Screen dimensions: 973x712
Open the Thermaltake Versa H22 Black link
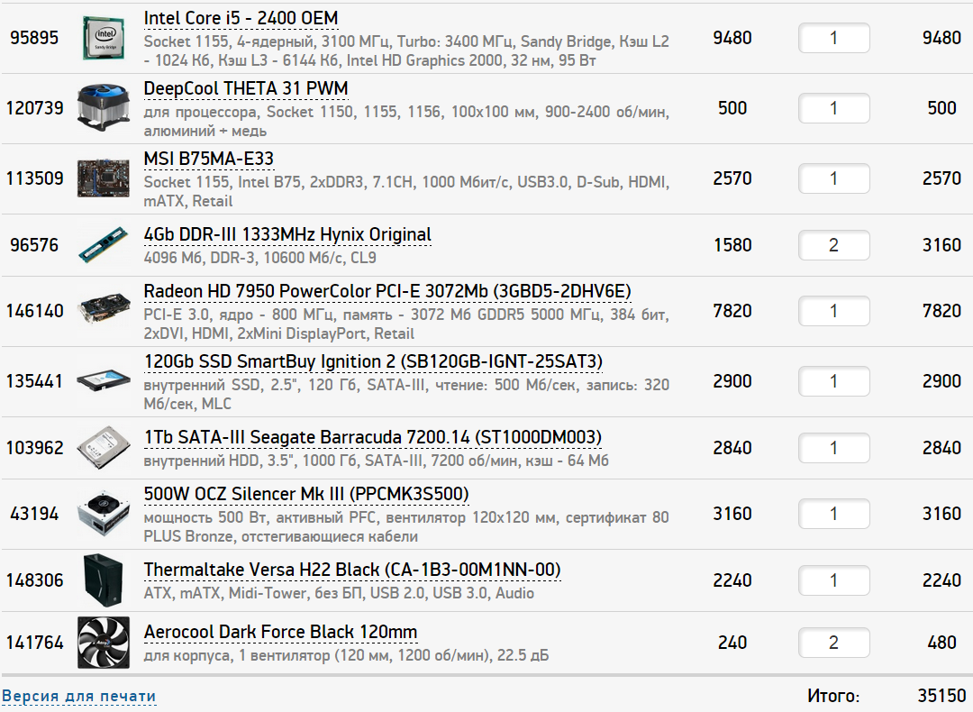pos(352,571)
